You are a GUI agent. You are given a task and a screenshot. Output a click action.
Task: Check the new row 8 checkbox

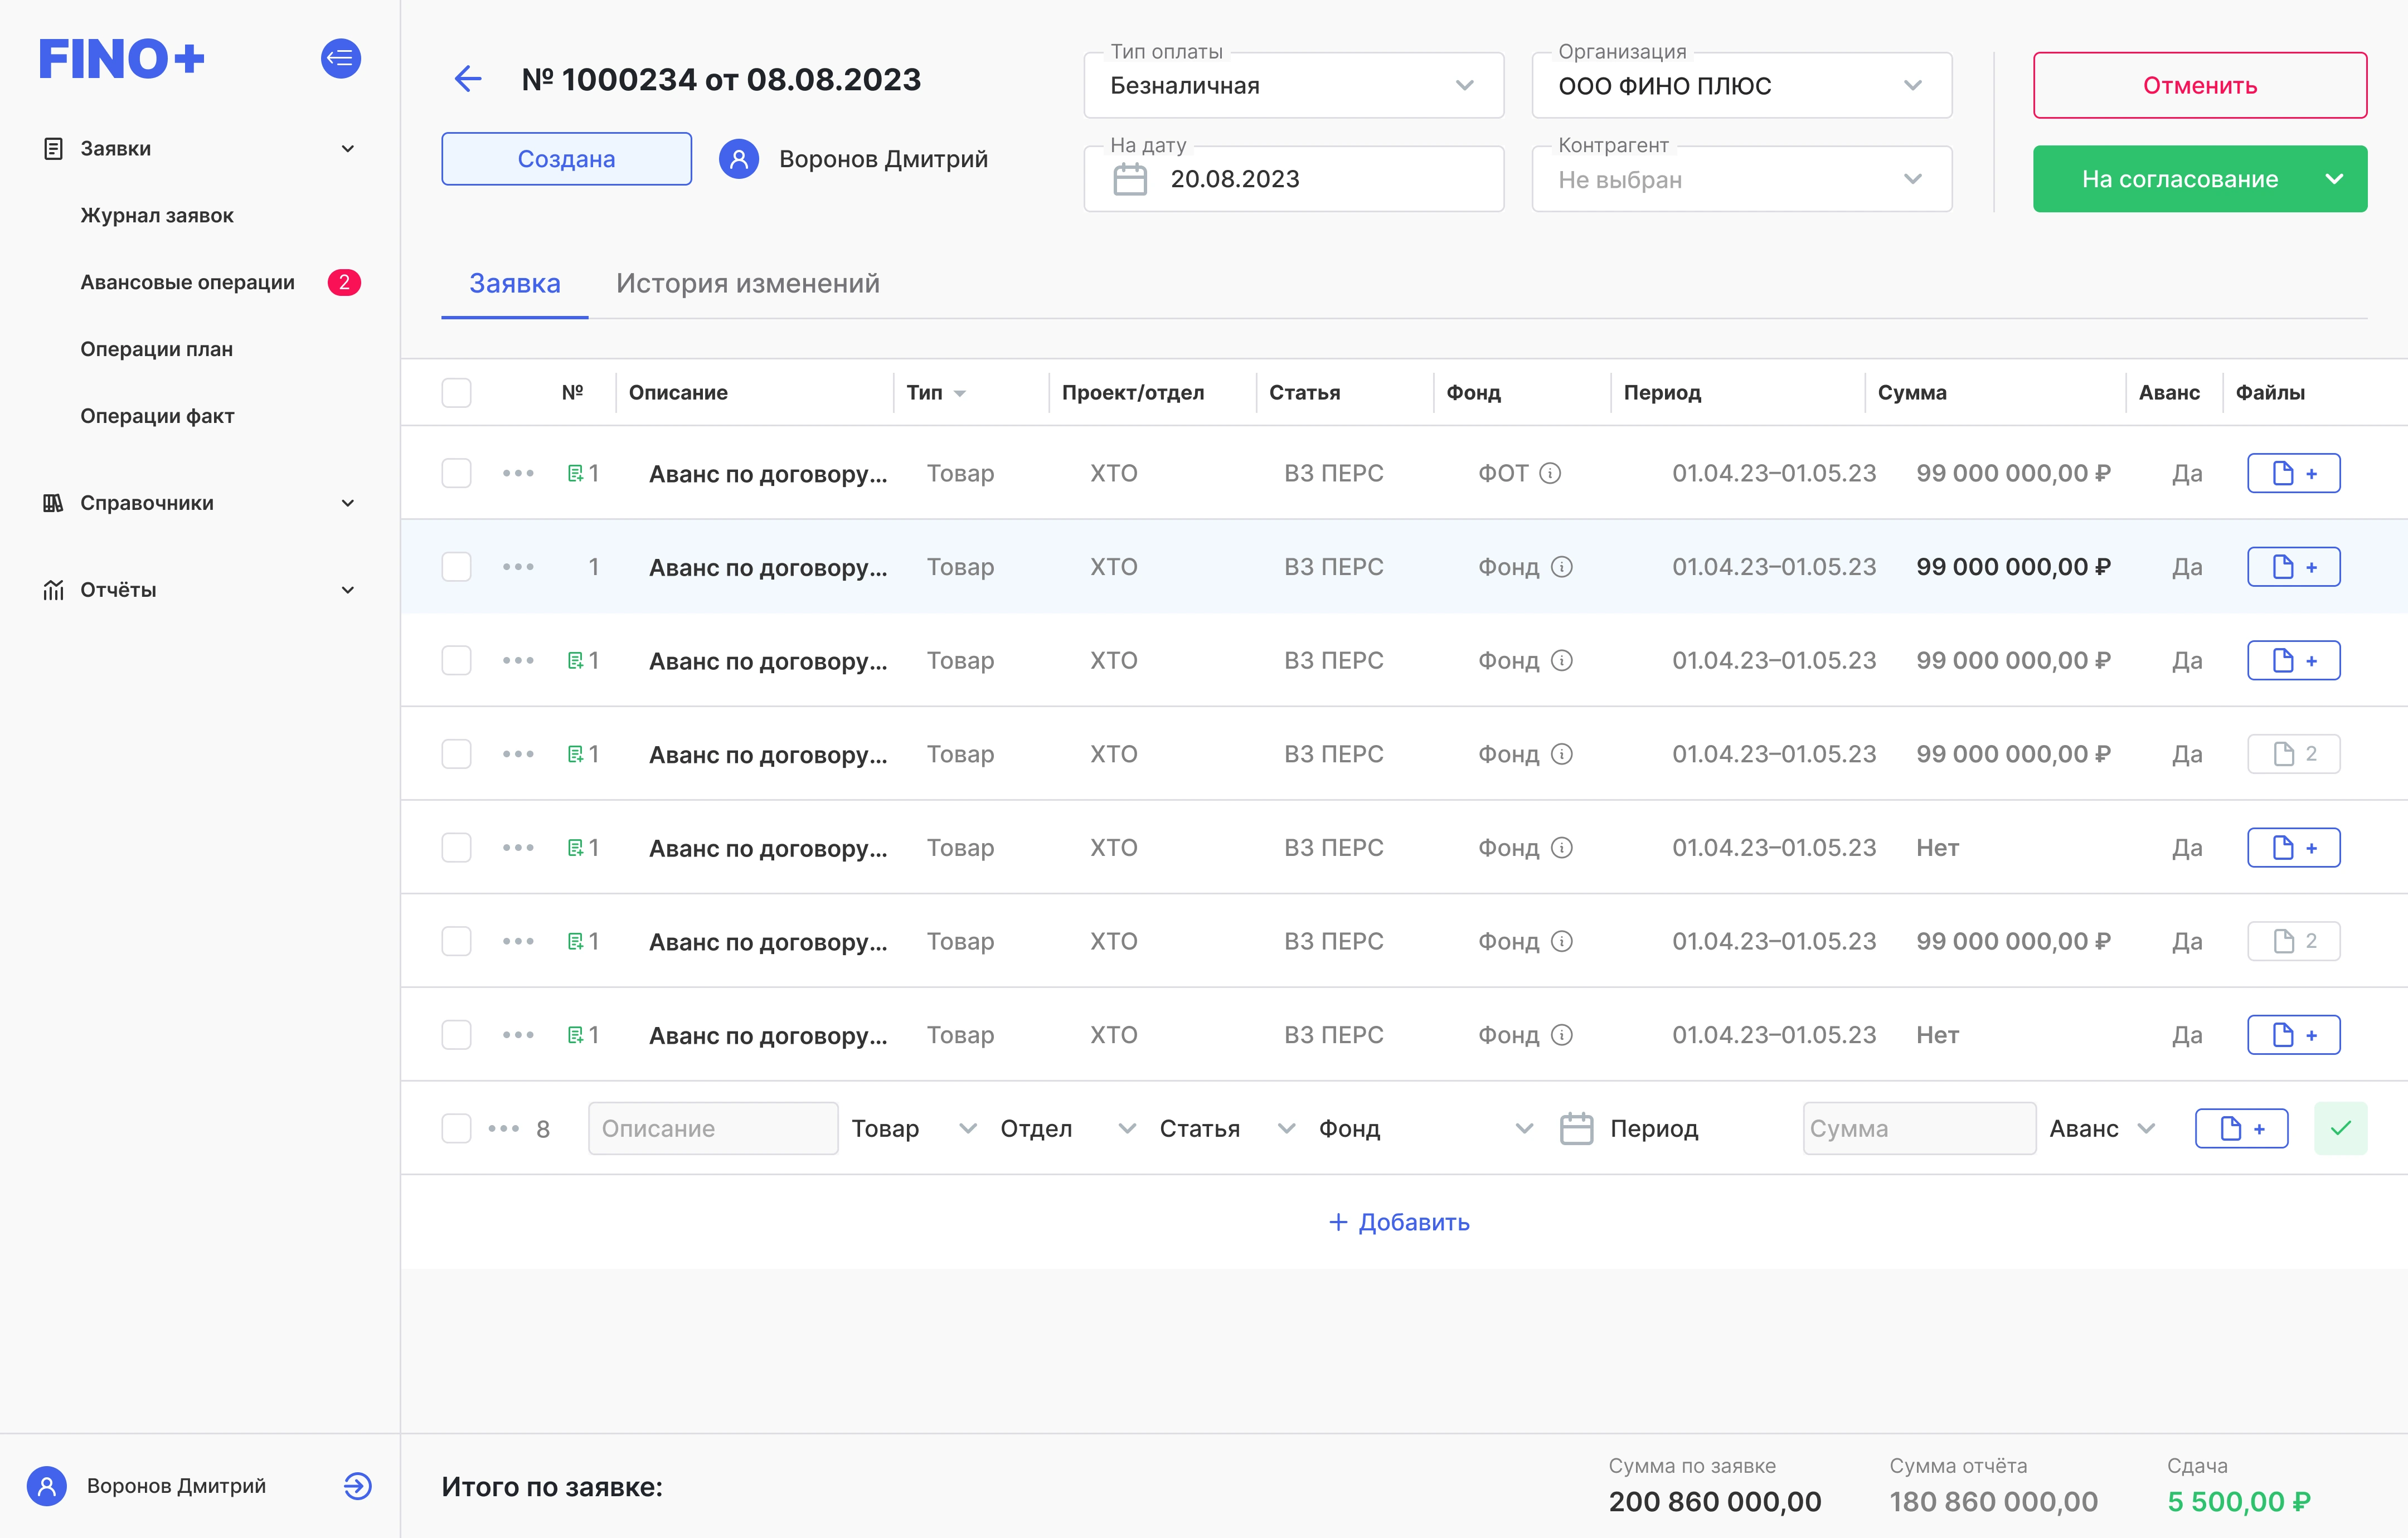pyautogui.click(x=456, y=1129)
